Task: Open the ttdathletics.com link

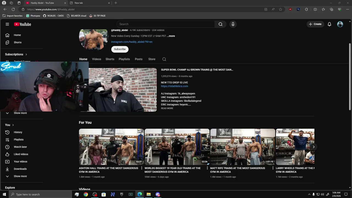Action: 175,86
